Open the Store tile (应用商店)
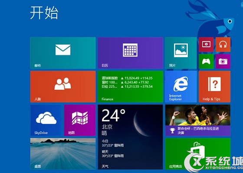This screenshot has height=173, width=243. (198, 154)
